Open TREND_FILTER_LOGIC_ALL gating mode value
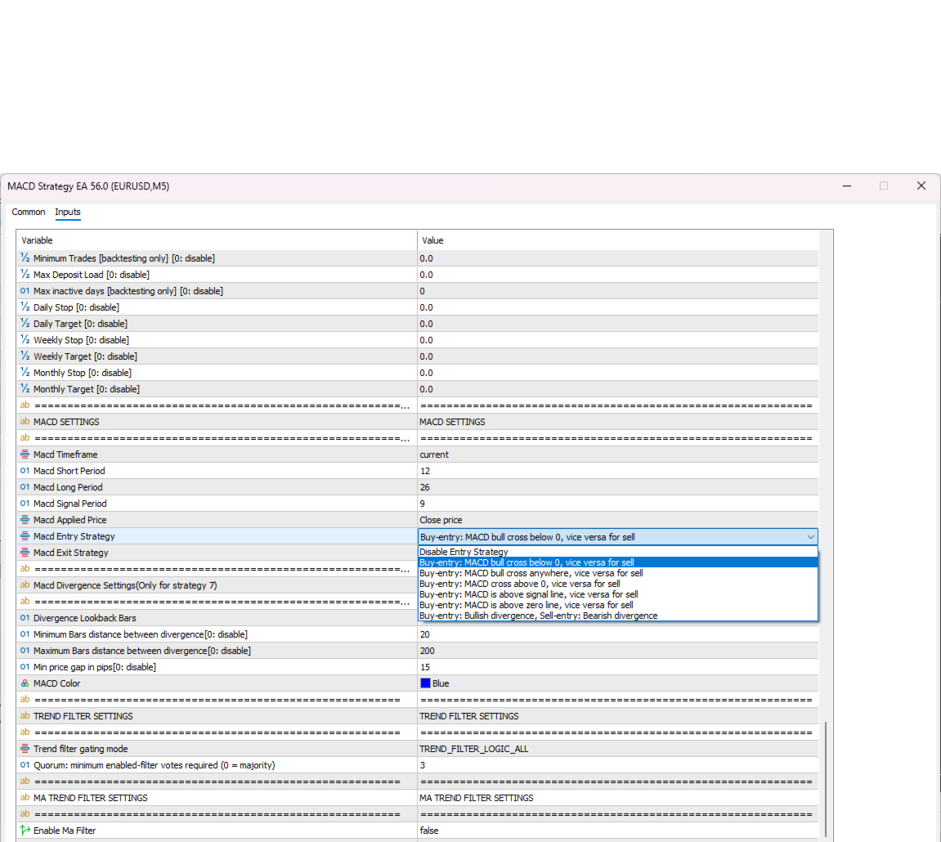Viewport: 941px width, 842px height. pos(617,749)
